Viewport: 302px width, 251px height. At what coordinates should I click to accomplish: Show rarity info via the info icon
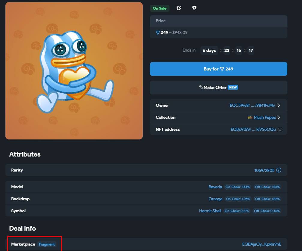[x=279, y=170]
